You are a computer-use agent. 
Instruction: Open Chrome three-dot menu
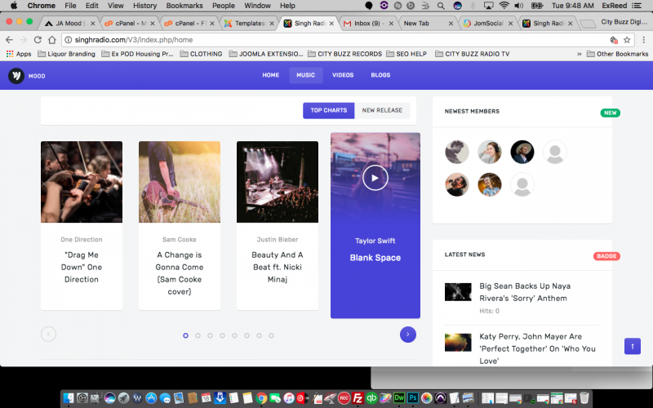coord(643,40)
